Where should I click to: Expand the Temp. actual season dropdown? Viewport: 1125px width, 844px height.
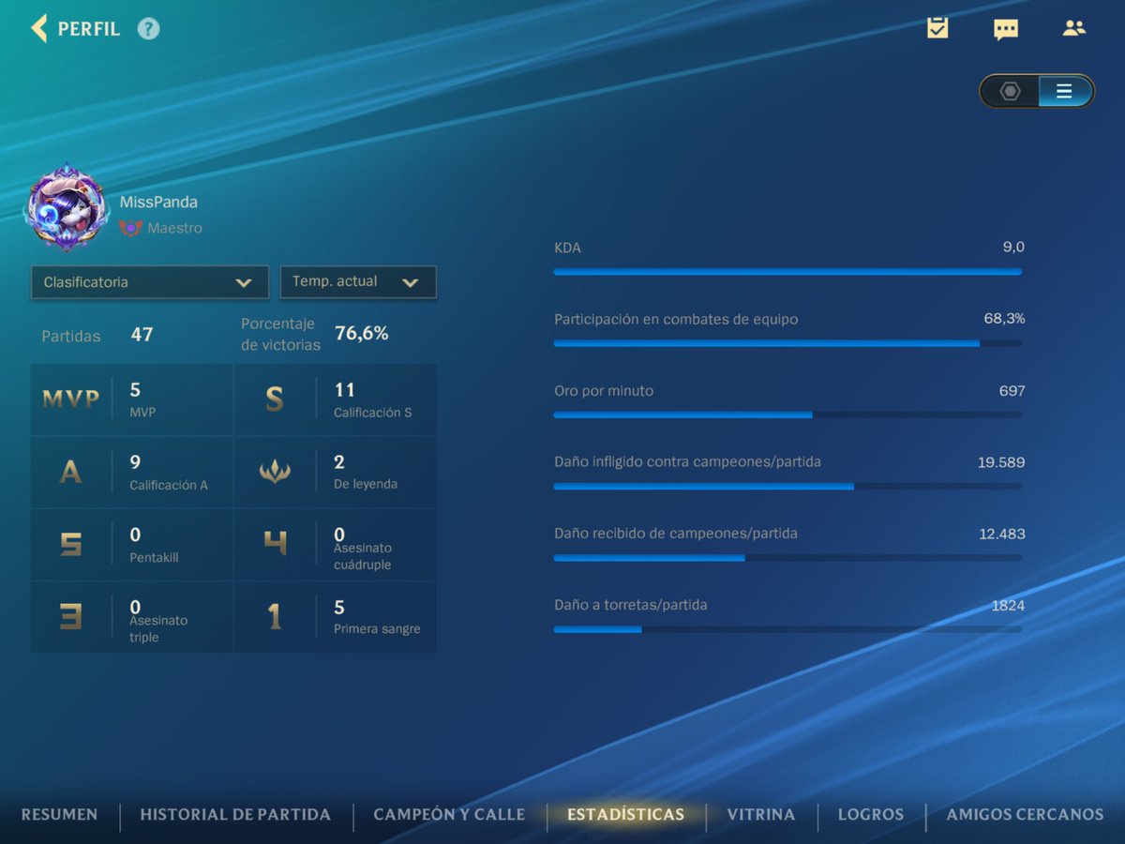(x=358, y=281)
